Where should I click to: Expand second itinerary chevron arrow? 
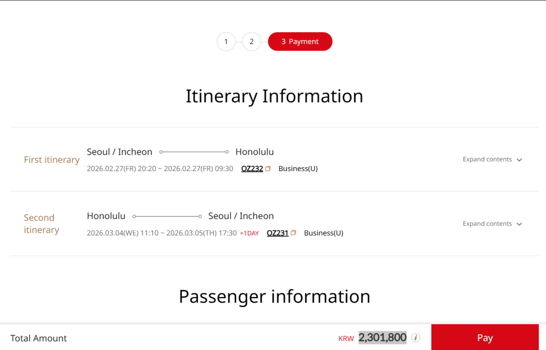pyautogui.click(x=519, y=224)
